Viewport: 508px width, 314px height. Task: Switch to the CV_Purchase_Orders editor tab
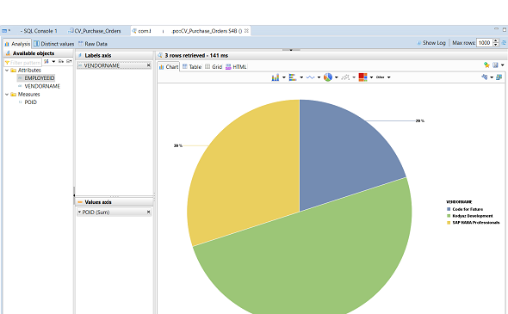[x=94, y=31]
